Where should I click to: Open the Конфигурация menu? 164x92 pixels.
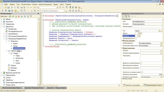(x=26, y=4)
